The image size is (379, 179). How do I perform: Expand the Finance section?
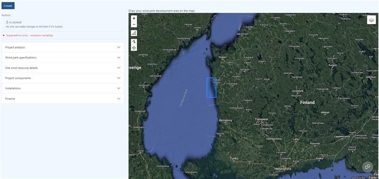(x=63, y=99)
